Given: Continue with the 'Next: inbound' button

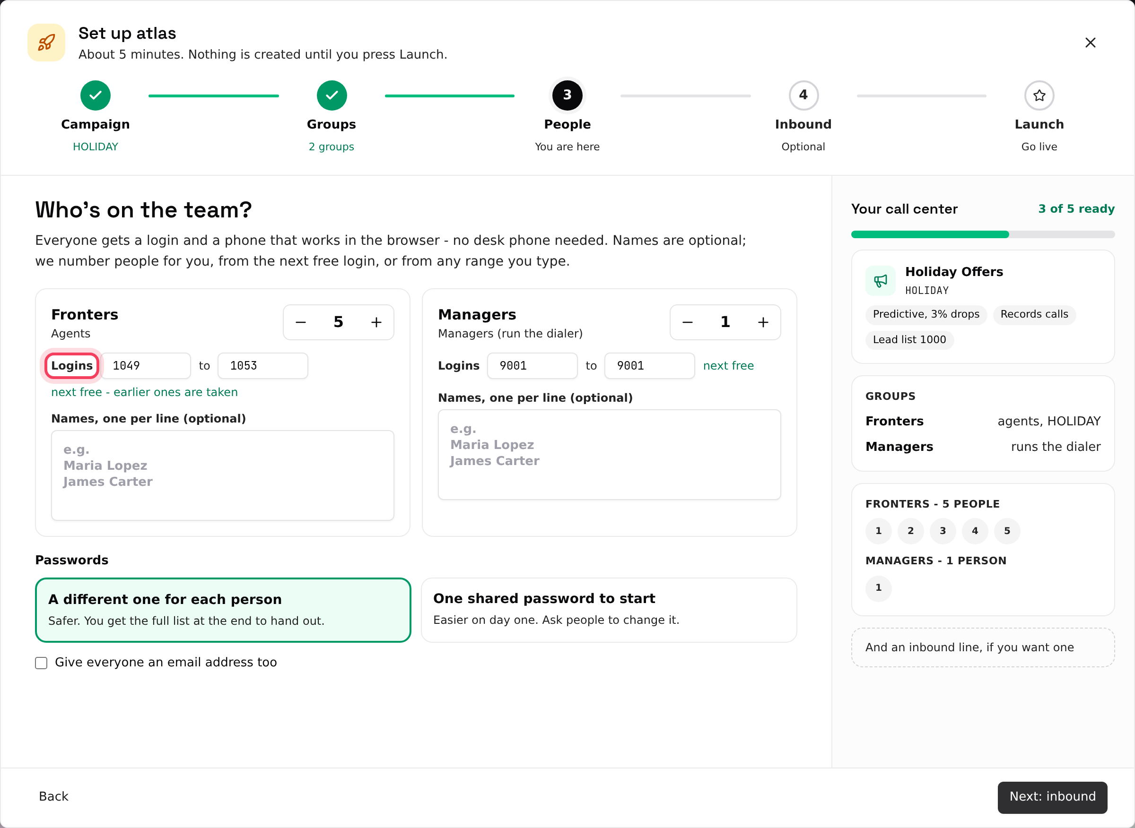Looking at the screenshot, I should pos(1052,797).
